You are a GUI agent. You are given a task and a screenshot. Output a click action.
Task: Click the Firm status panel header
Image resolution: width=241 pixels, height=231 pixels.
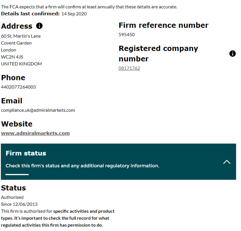coord(118,162)
